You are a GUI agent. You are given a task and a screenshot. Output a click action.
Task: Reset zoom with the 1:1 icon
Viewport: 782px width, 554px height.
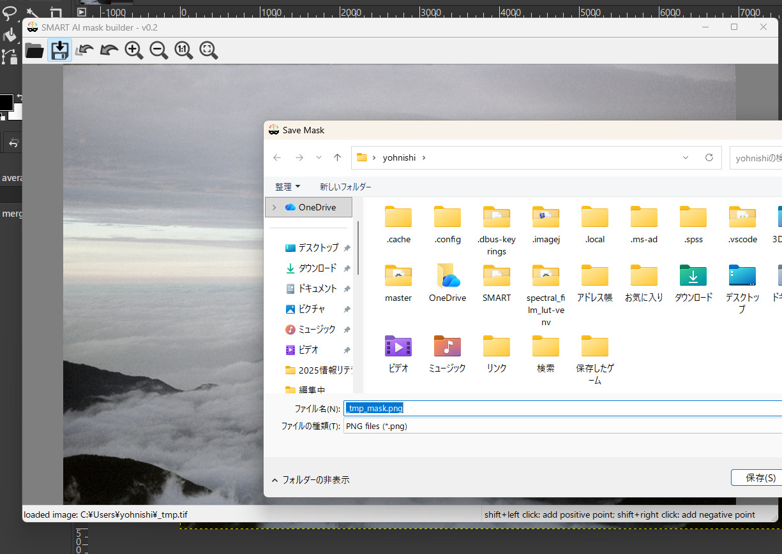184,50
